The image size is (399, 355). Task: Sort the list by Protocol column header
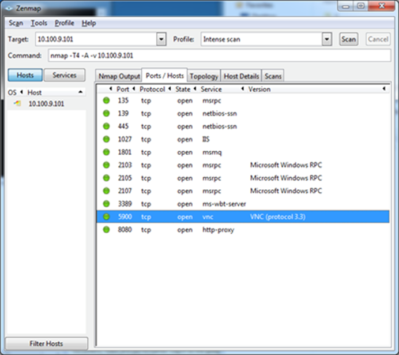[x=152, y=89]
